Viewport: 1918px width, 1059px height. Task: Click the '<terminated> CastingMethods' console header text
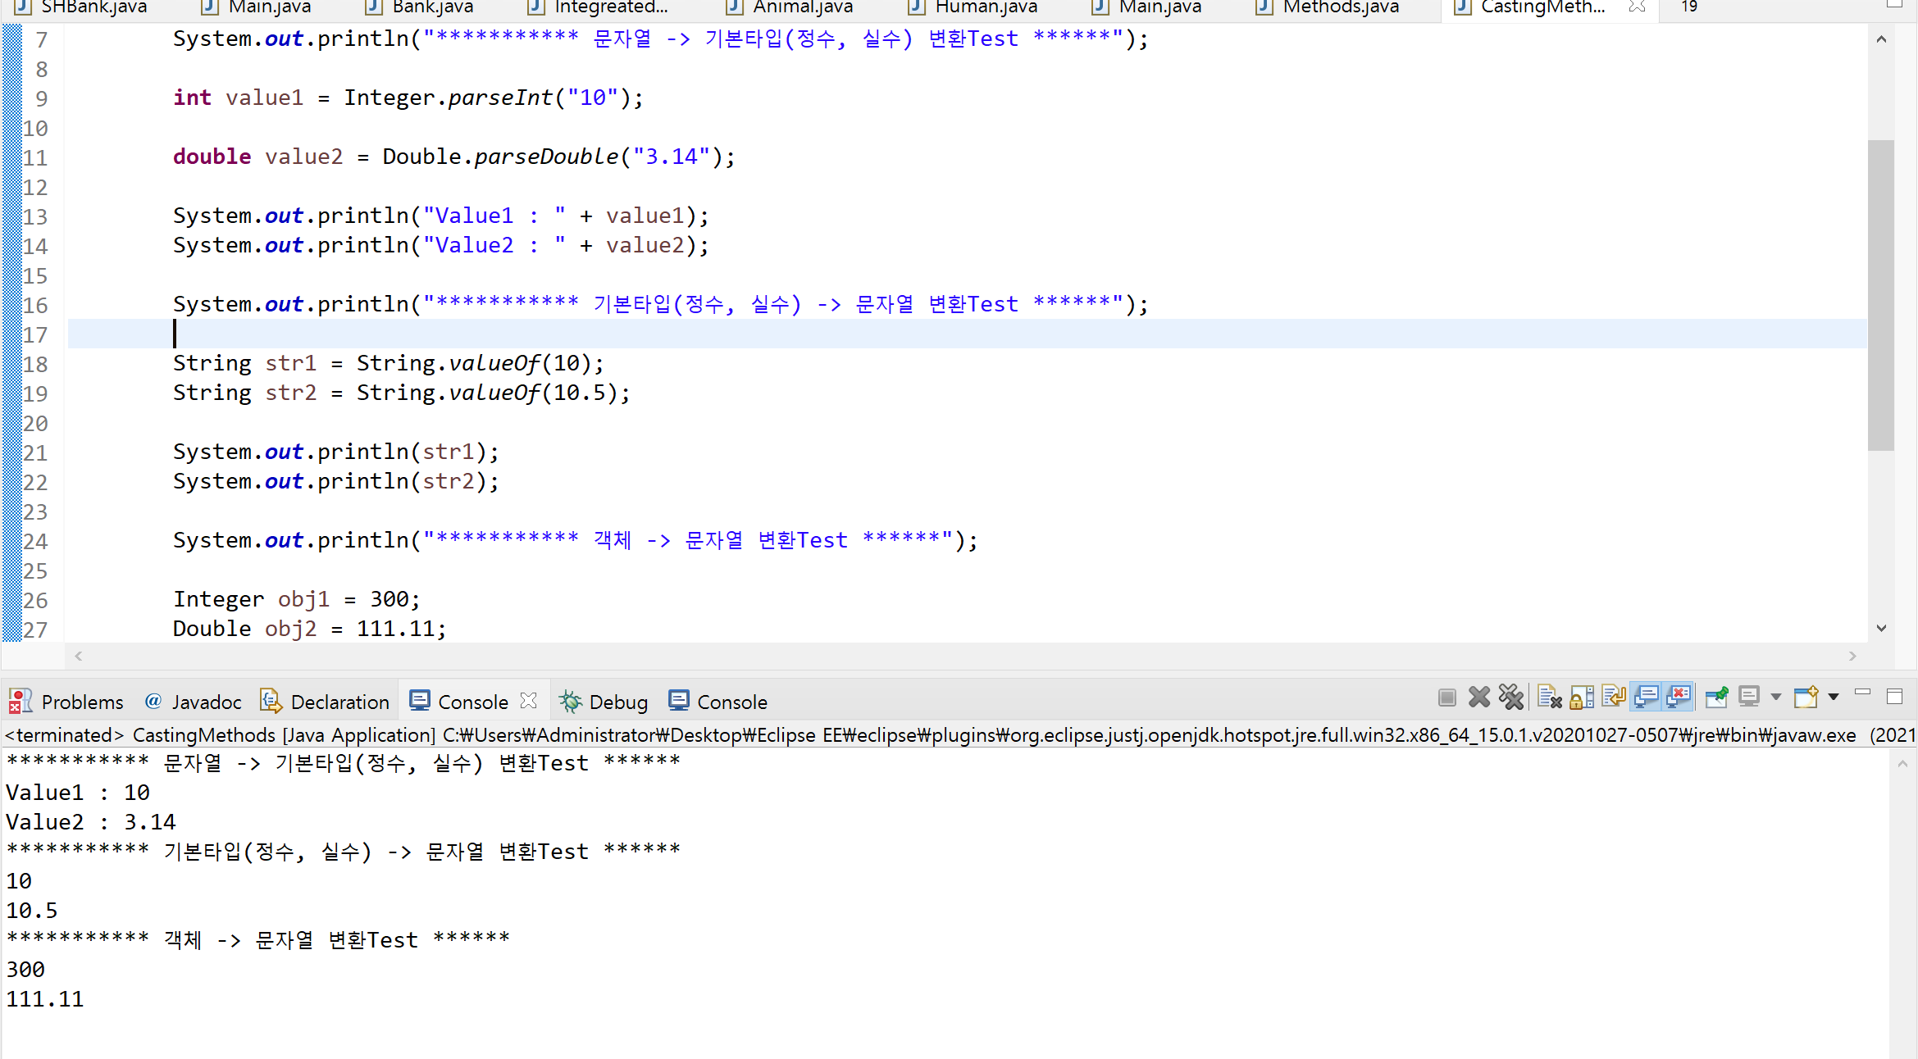click(x=140, y=735)
